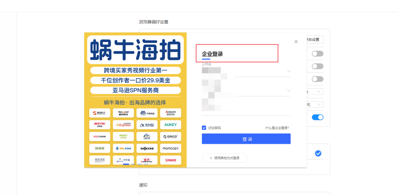398x195 pixels.
Task: Toggle the bottom grey switch in browser preferences
Action: pos(317,79)
